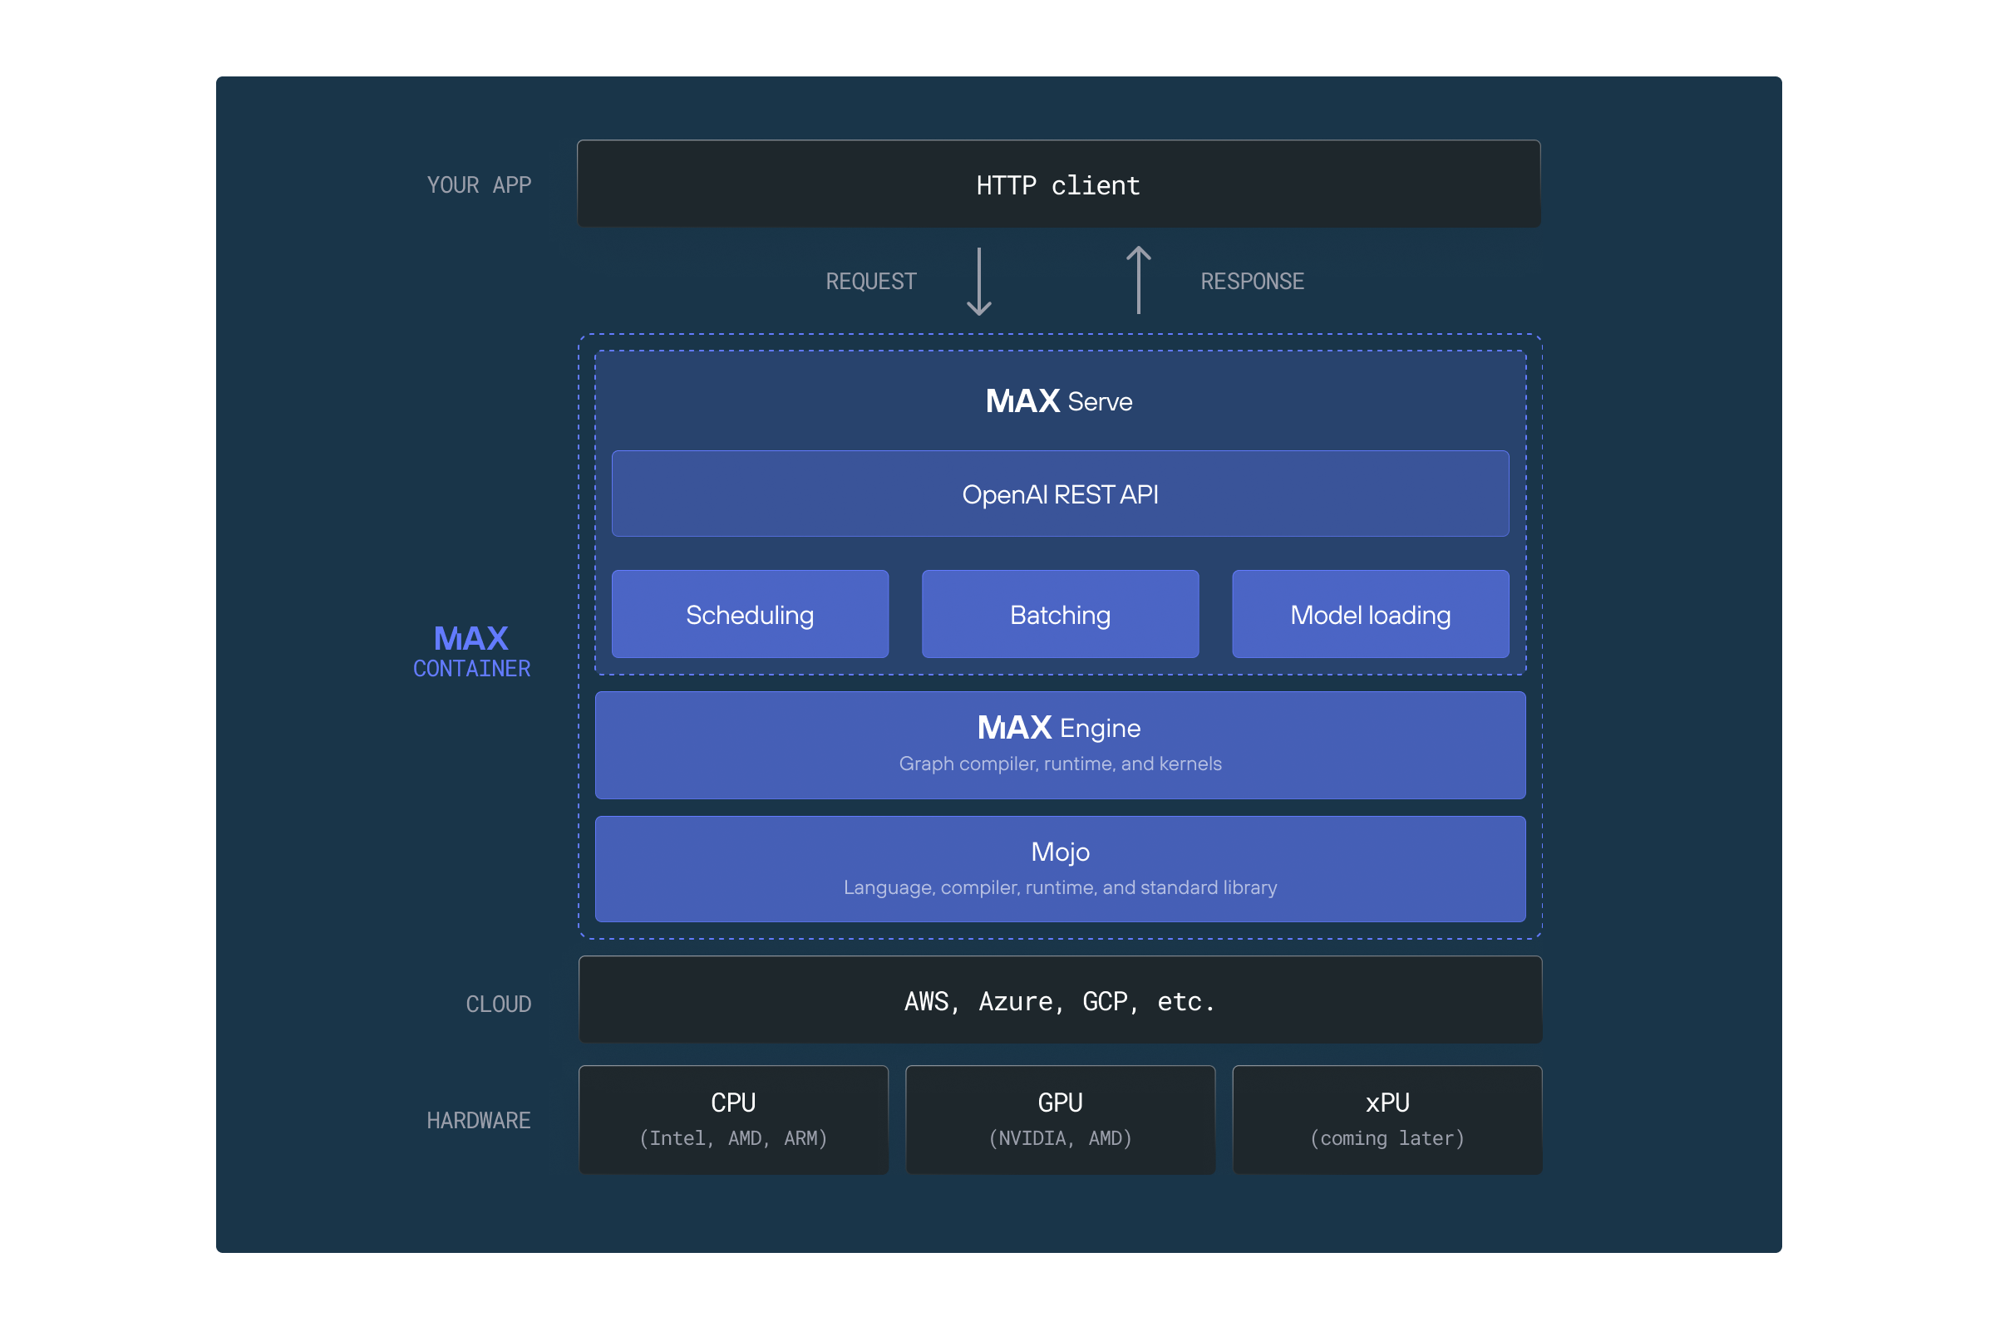The width and height of the screenshot is (1995, 1336).
Task: Click the MAX CONTAINER logo label
Action: 471,651
